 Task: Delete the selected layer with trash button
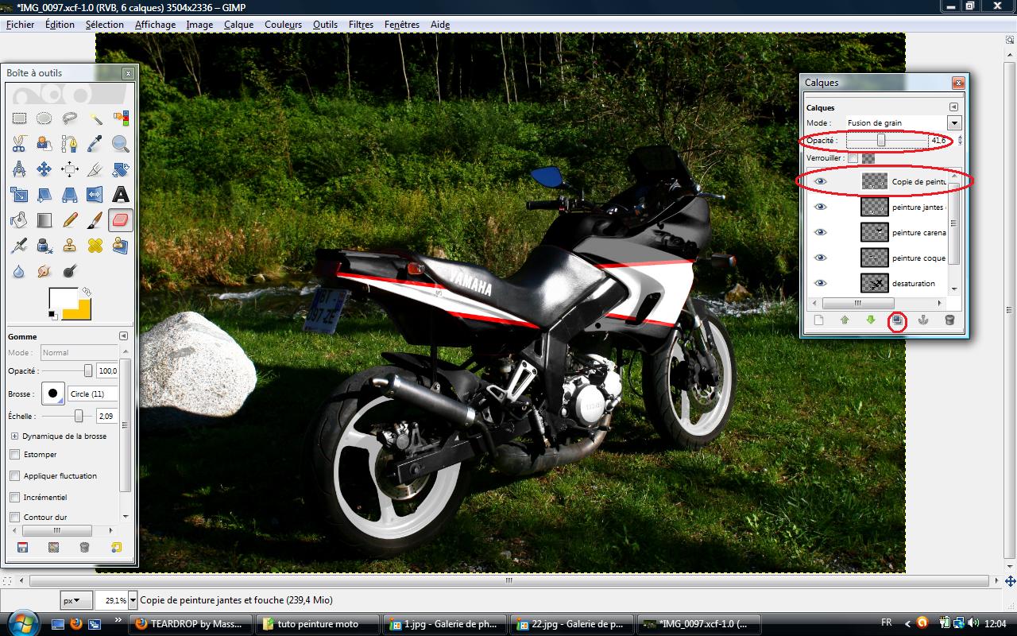click(949, 320)
